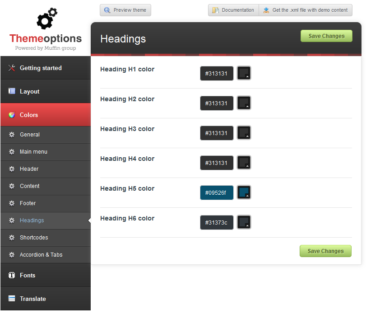366x314 pixels.
Task: Click the gear icon beside Footer
Action: click(x=12, y=203)
